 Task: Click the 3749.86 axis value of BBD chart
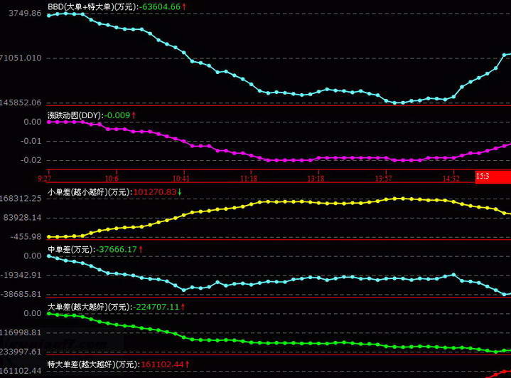click(x=25, y=13)
